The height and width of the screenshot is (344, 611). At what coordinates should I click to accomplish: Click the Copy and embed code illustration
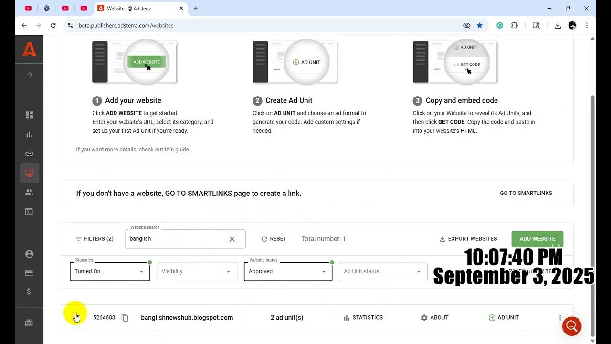455,62
